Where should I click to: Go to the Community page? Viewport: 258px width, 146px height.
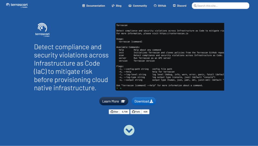click(138, 6)
